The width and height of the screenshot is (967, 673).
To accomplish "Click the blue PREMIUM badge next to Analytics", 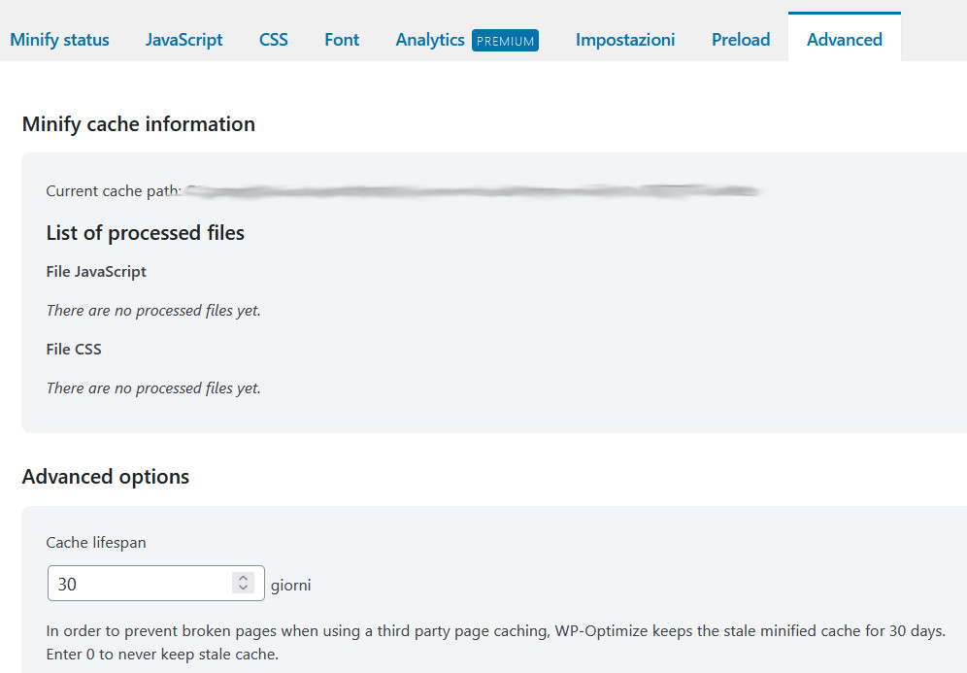I will pyautogui.click(x=505, y=41).
